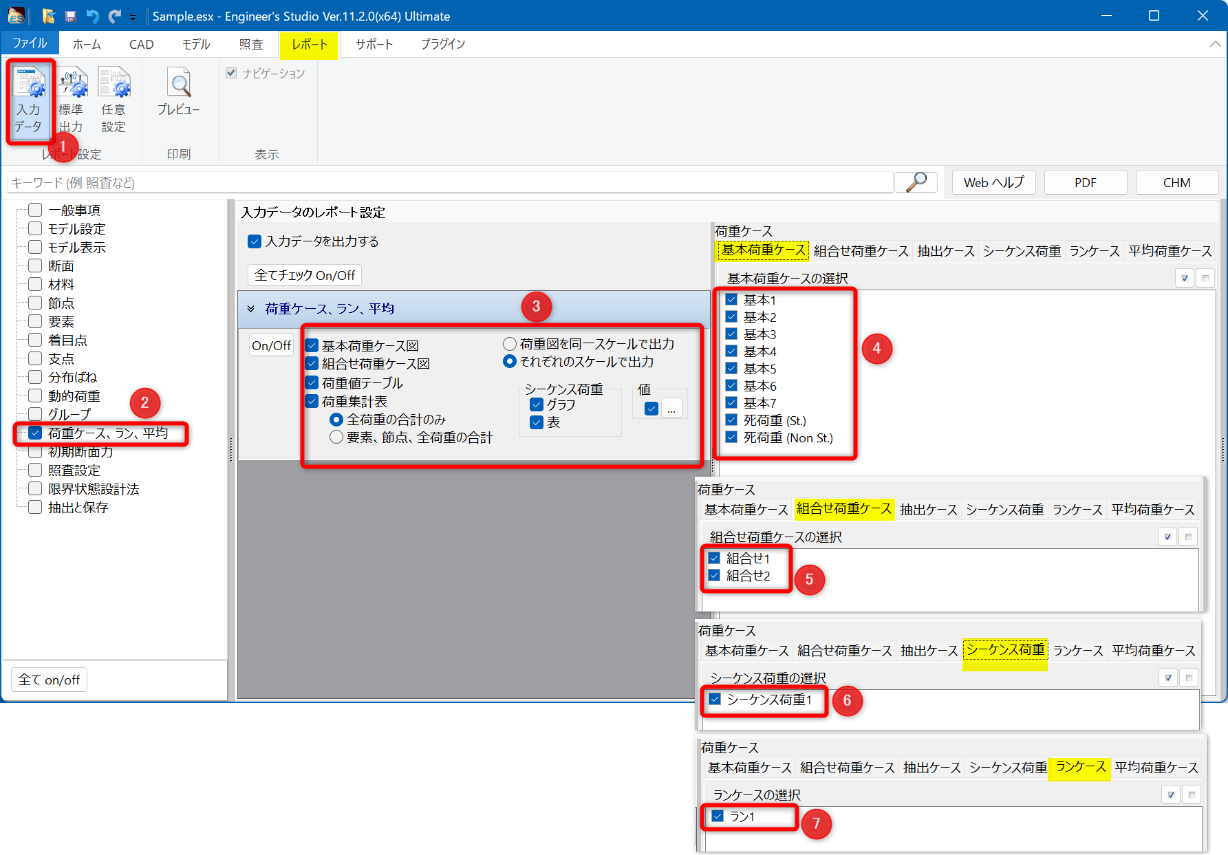Click 全て on/off button below tree
The image size is (1228, 855).
[49, 680]
